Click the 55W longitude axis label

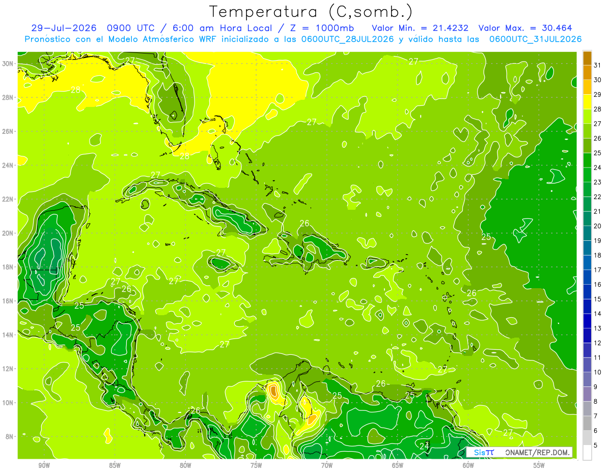[x=539, y=465]
